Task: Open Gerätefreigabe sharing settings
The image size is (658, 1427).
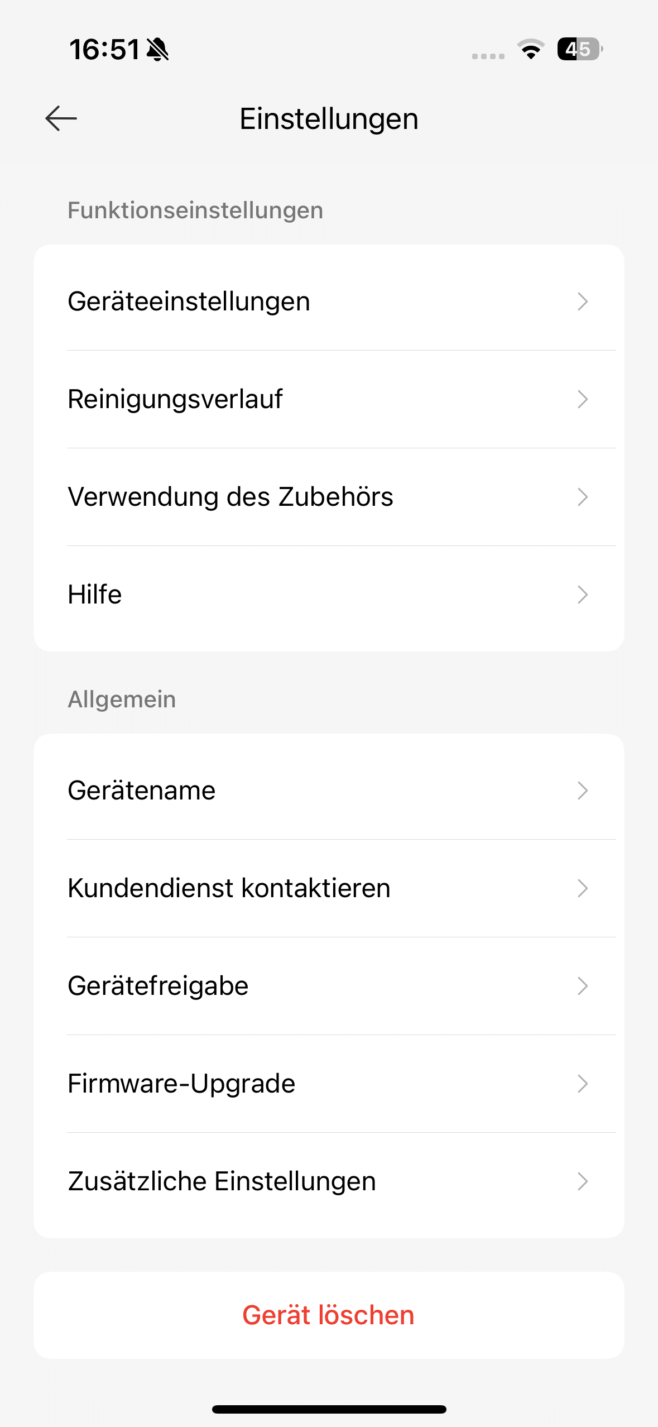Action: click(x=158, y=986)
